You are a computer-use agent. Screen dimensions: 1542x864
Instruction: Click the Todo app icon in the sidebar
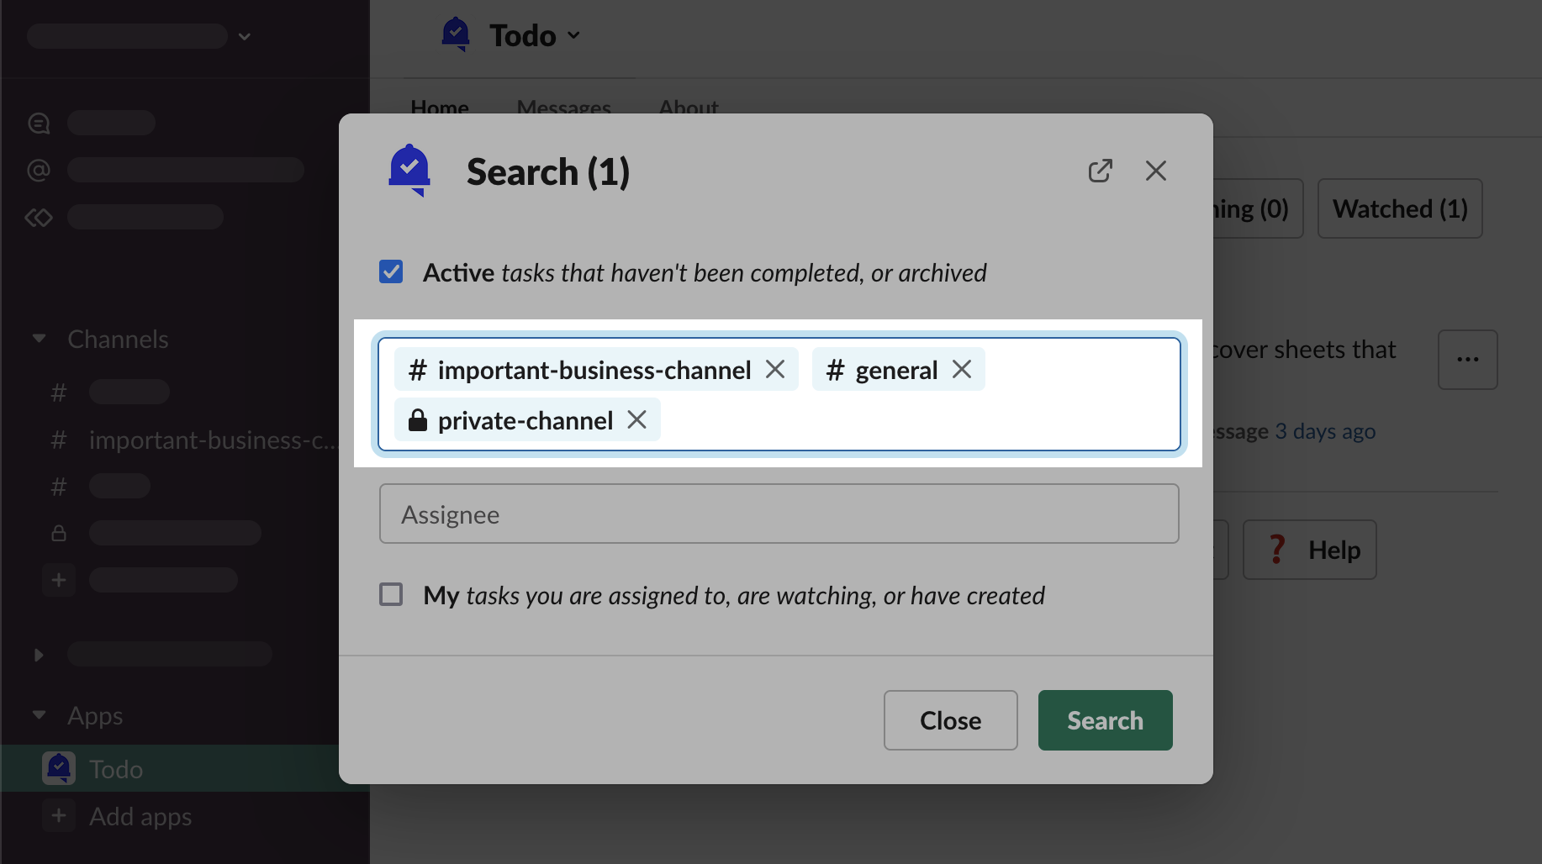click(59, 768)
